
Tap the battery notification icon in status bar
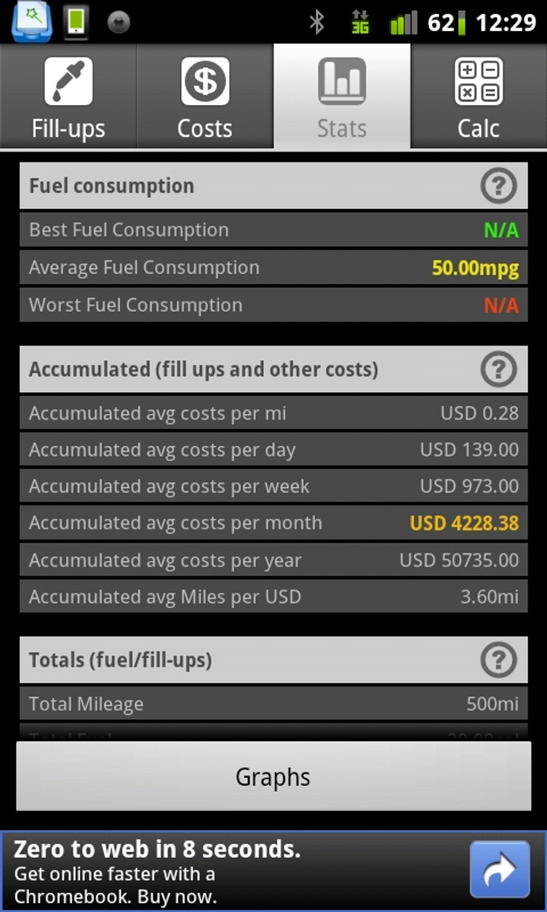tap(76, 23)
